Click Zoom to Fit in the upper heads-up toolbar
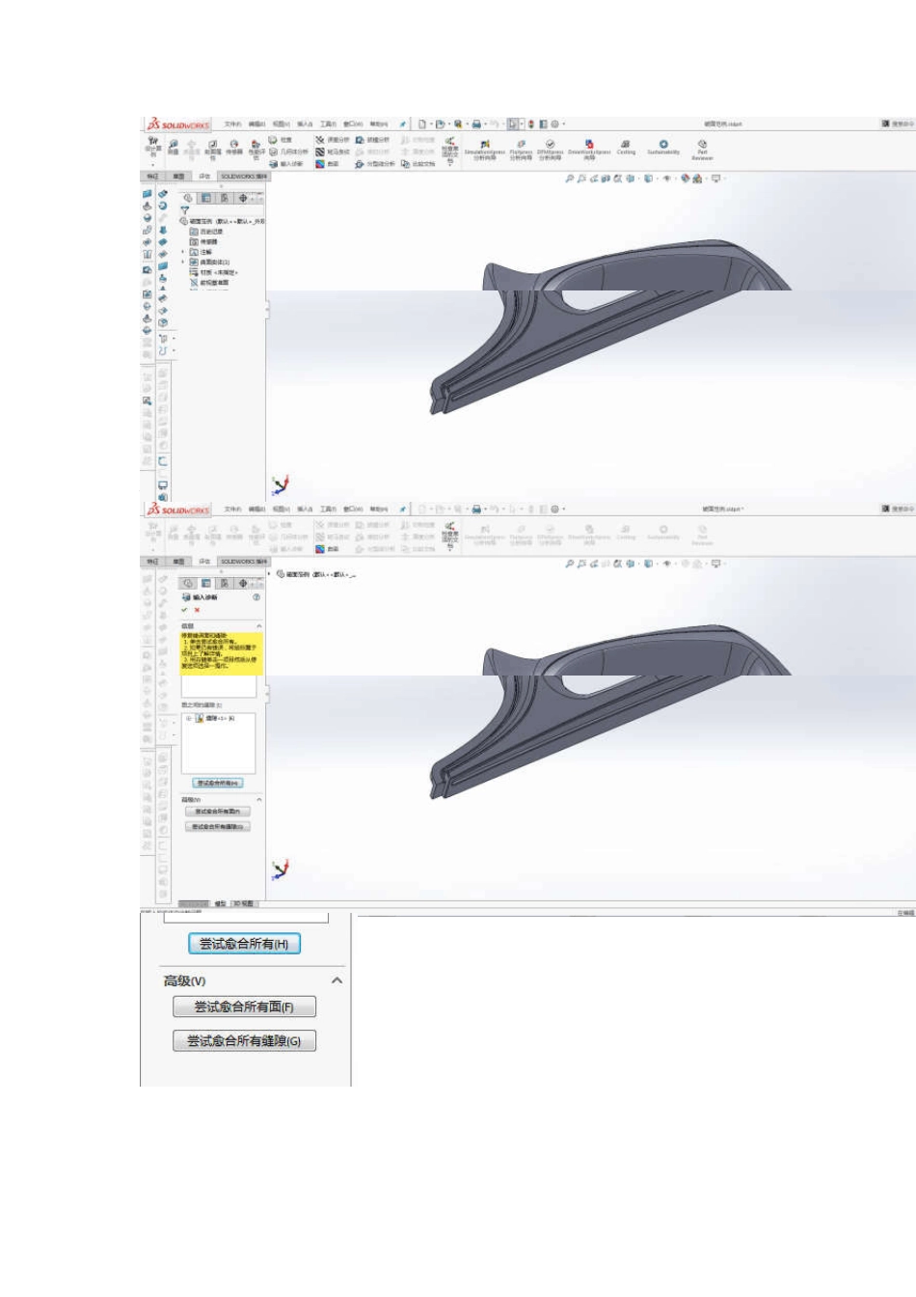916x1297 pixels. pos(569,179)
